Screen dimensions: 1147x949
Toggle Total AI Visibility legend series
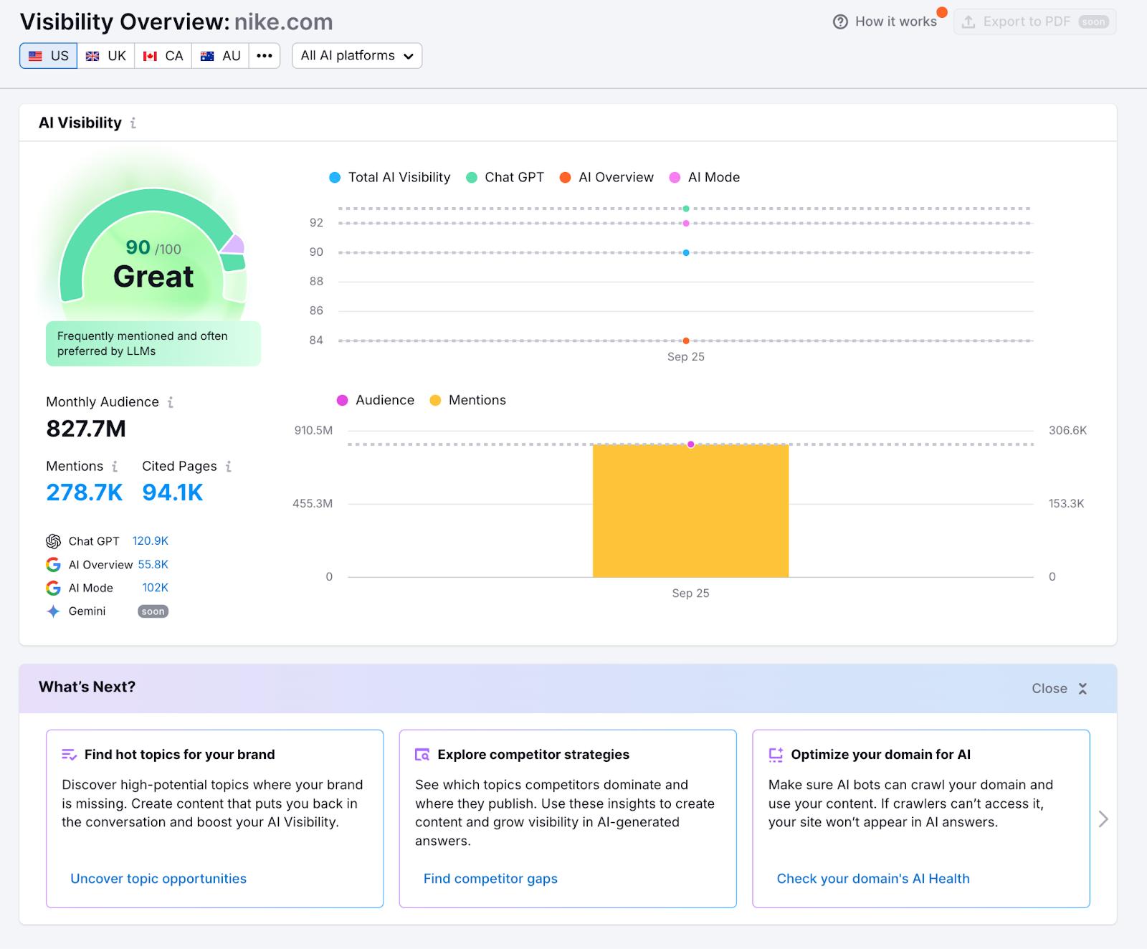pos(389,178)
